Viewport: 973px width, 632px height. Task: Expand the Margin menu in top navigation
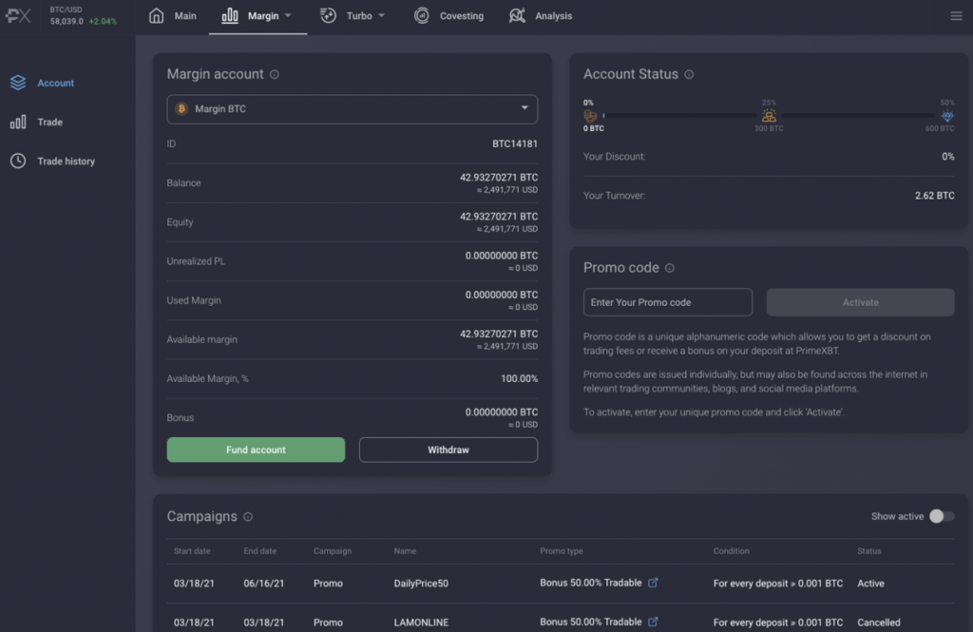coord(257,16)
